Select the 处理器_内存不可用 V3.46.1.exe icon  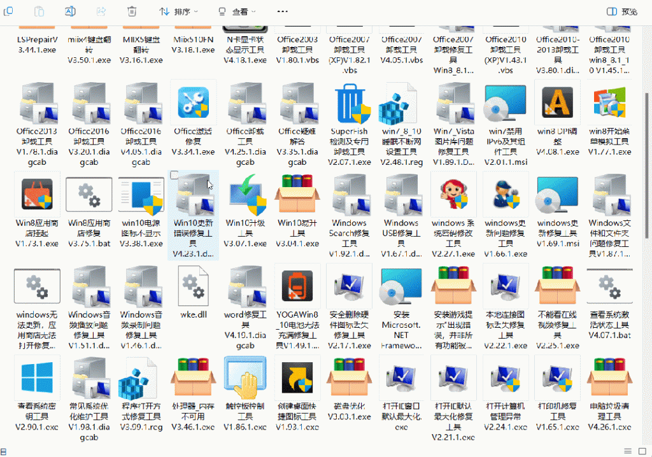coord(194,377)
